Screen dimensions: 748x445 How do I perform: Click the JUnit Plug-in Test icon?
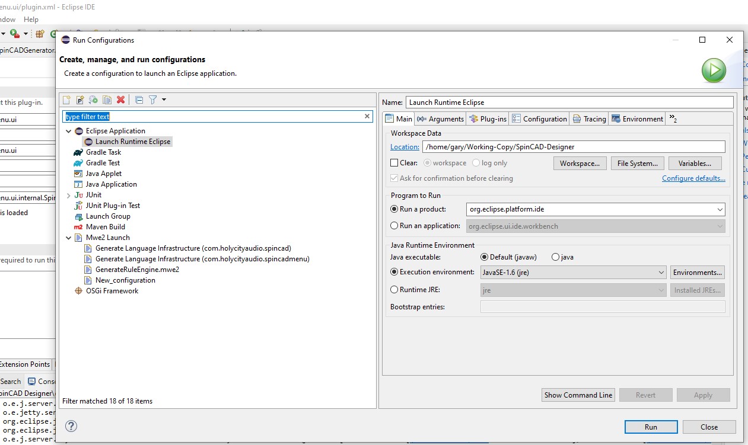click(x=78, y=206)
